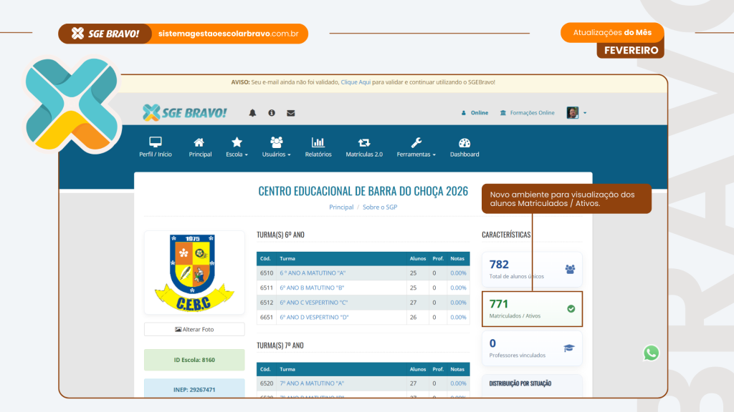Open Matrículas 2.0 in navigation bar

click(364, 147)
